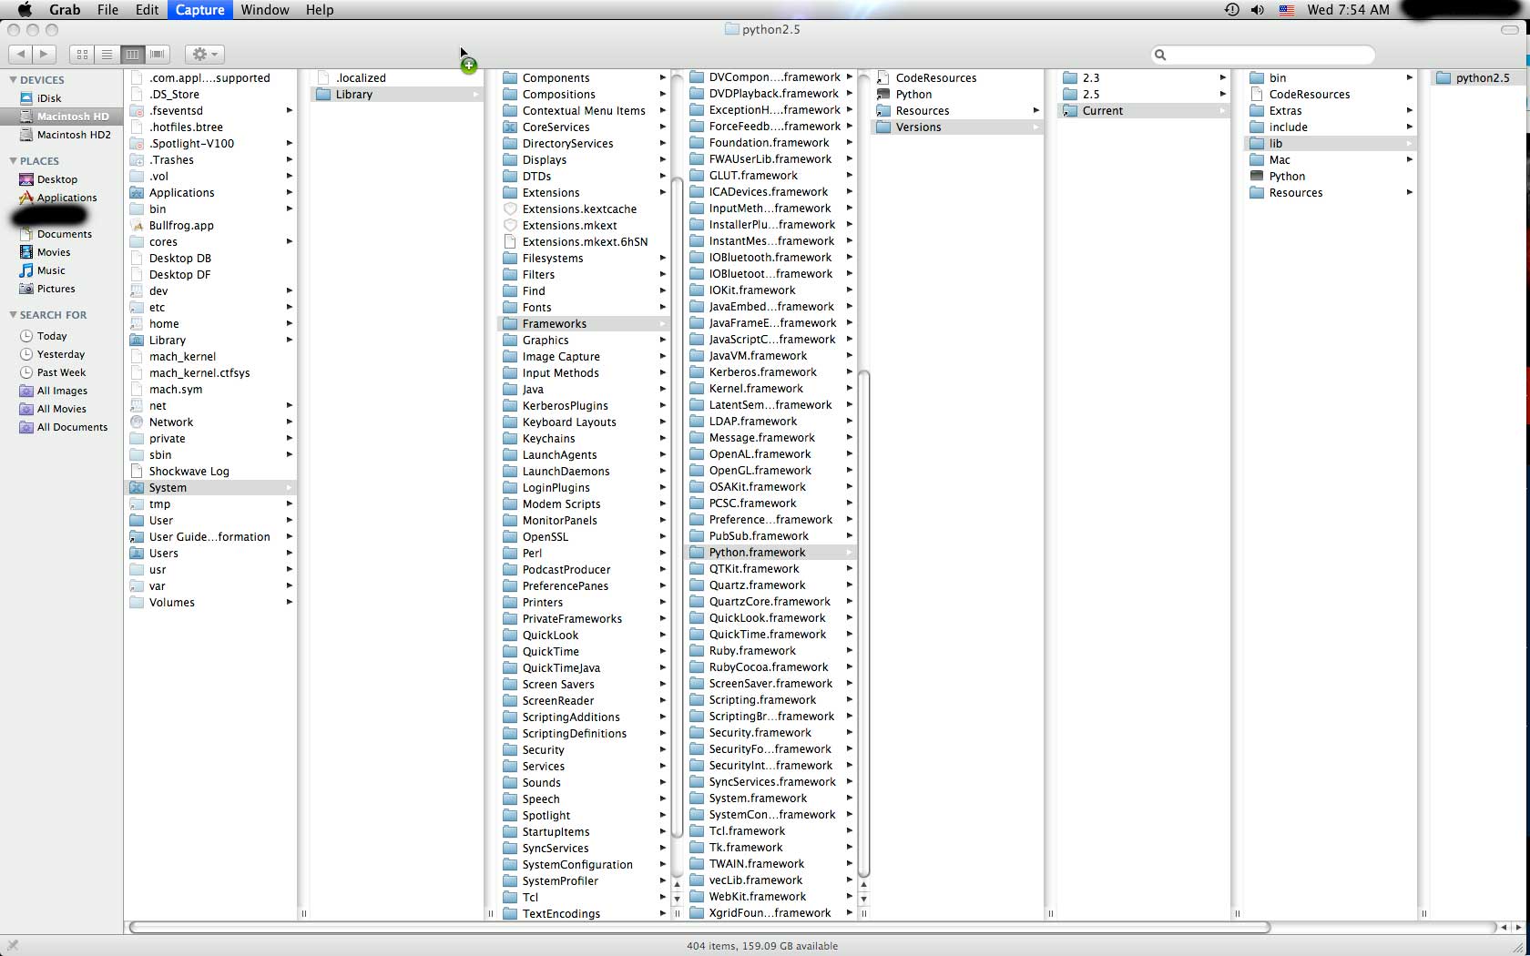Viewport: 1530px width, 956px height.
Task: Click the scroll right arrow at bottom right
Action: click(1517, 928)
